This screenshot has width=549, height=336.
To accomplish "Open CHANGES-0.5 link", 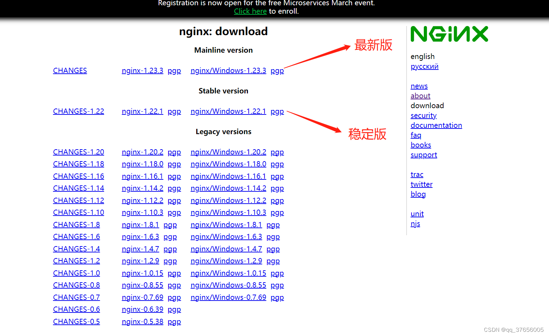I will pyautogui.click(x=76, y=322).
